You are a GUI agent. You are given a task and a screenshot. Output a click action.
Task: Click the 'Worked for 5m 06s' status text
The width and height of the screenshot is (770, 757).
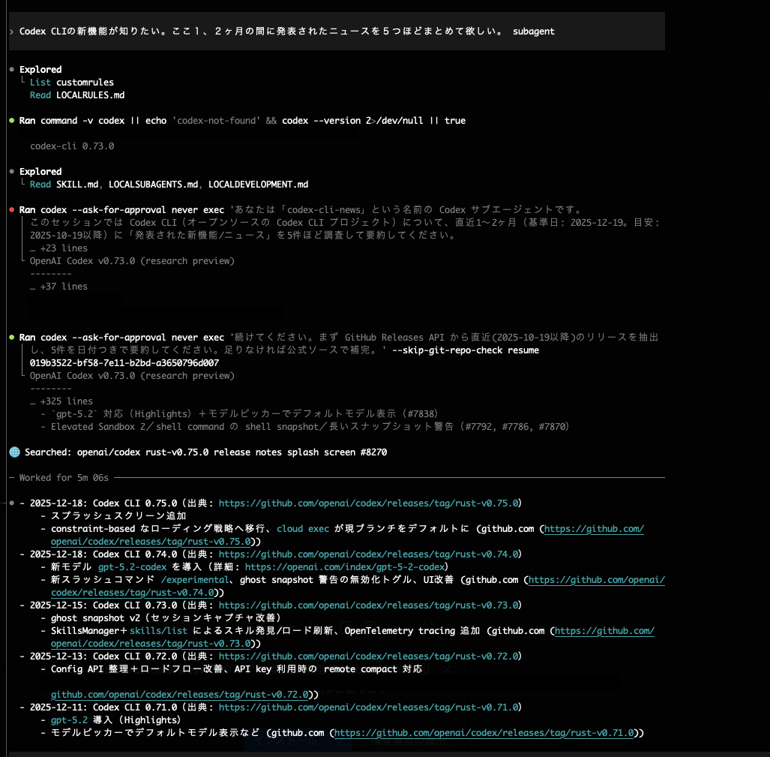(x=64, y=478)
